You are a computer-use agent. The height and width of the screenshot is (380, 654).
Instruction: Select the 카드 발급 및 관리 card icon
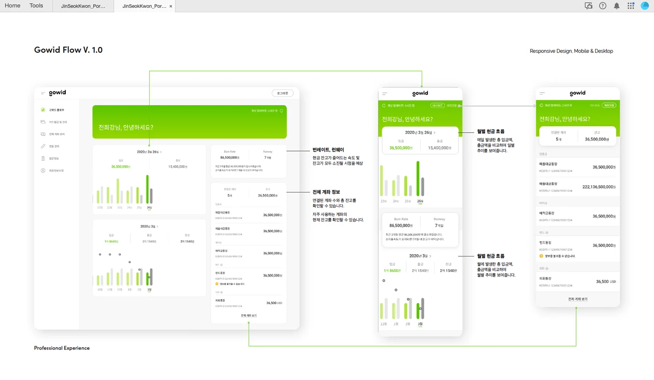(x=43, y=122)
